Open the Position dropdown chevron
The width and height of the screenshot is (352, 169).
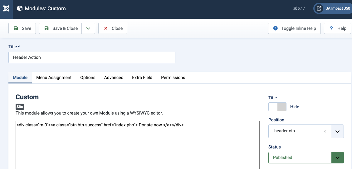[x=337, y=131]
